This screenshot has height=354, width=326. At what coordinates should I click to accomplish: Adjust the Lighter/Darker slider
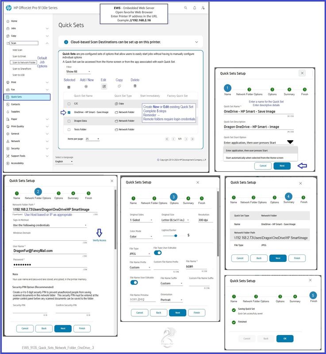click(x=176, y=236)
